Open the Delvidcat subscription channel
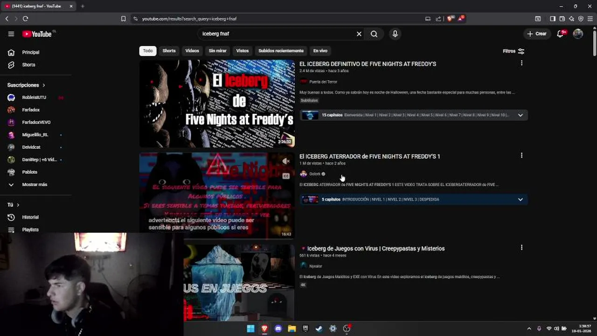This screenshot has height=336, width=597. click(31, 147)
